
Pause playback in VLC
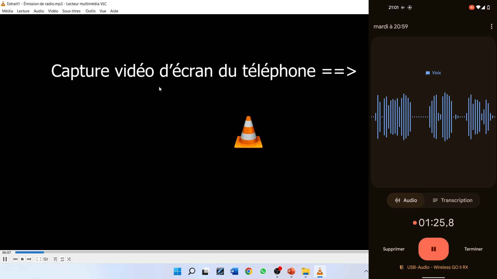[5, 259]
